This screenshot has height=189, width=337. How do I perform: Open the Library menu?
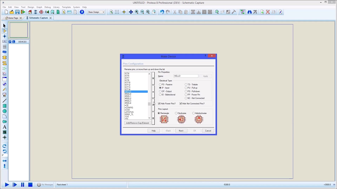[x=56, y=7]
